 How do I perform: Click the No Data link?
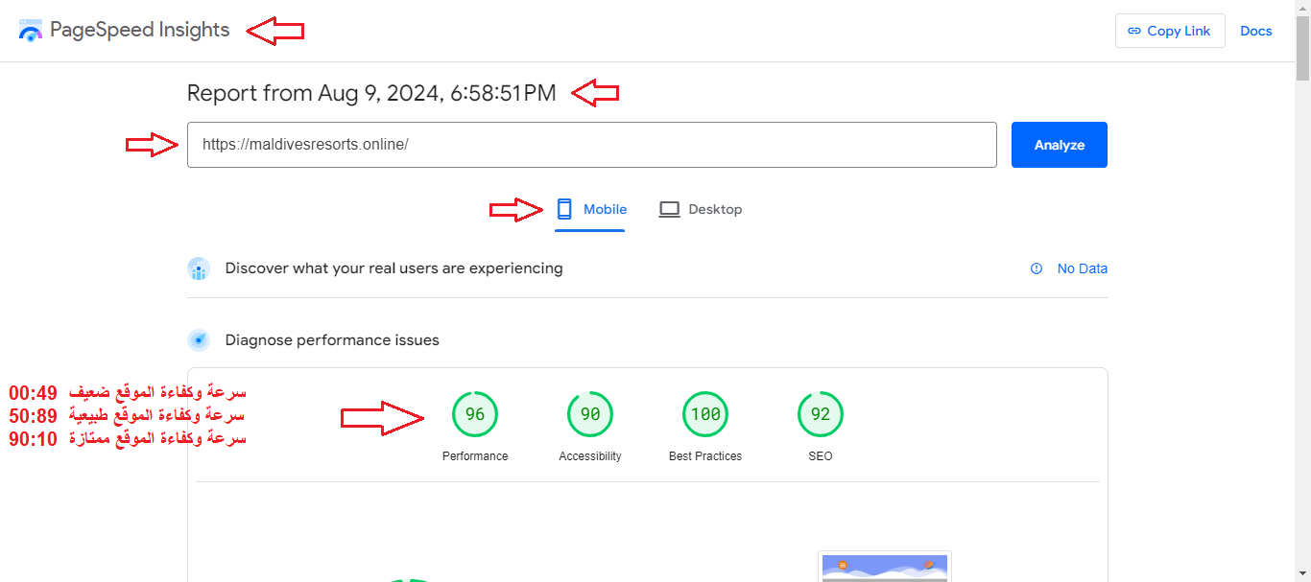1082,268
